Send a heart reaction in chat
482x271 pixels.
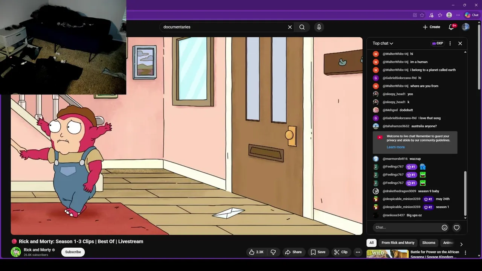click(456, 227)
